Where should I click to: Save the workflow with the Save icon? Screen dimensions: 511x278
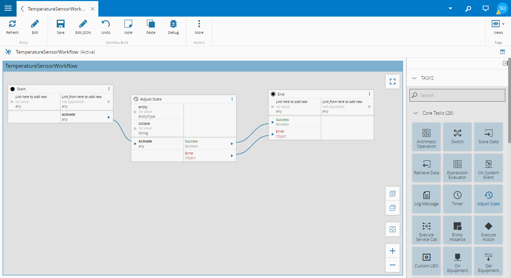click(61, 24)
